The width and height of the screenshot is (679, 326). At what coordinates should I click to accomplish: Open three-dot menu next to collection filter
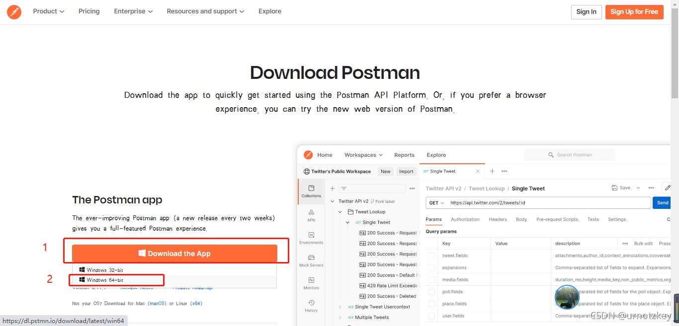[412, 189]
